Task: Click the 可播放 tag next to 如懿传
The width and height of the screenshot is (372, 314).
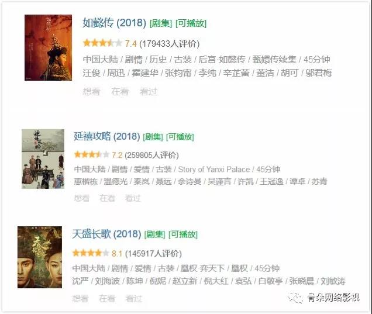Action: [x=191, y=23]
